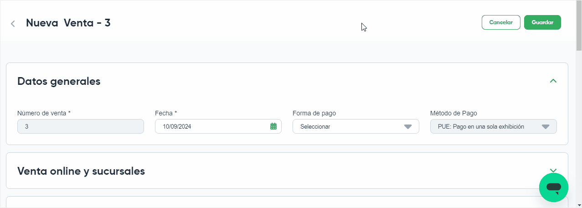Open the Forma de pago dropdown
The width and height of the screenshot is (582, 208).
(356, 126)
